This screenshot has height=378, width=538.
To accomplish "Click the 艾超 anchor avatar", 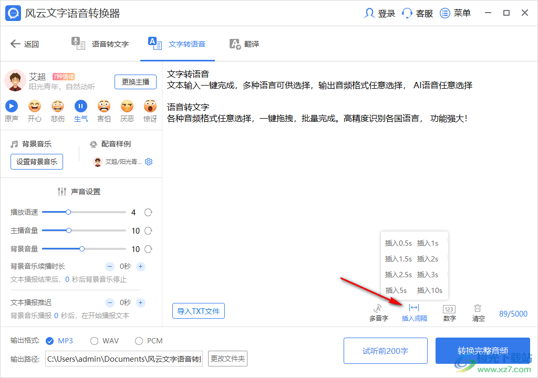I will pyautogui.click(x=15, y=81).
